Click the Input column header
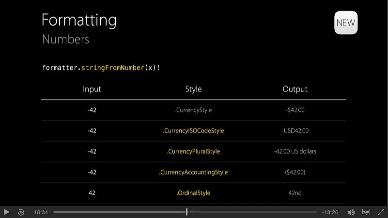 pyautogui.click(x=92, y=89)
